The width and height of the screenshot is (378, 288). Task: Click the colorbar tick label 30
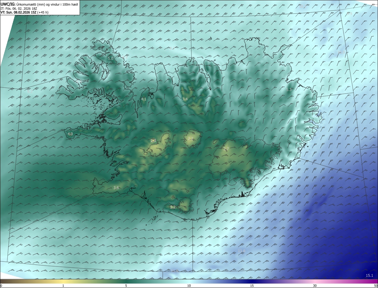[x=315, y=286]
